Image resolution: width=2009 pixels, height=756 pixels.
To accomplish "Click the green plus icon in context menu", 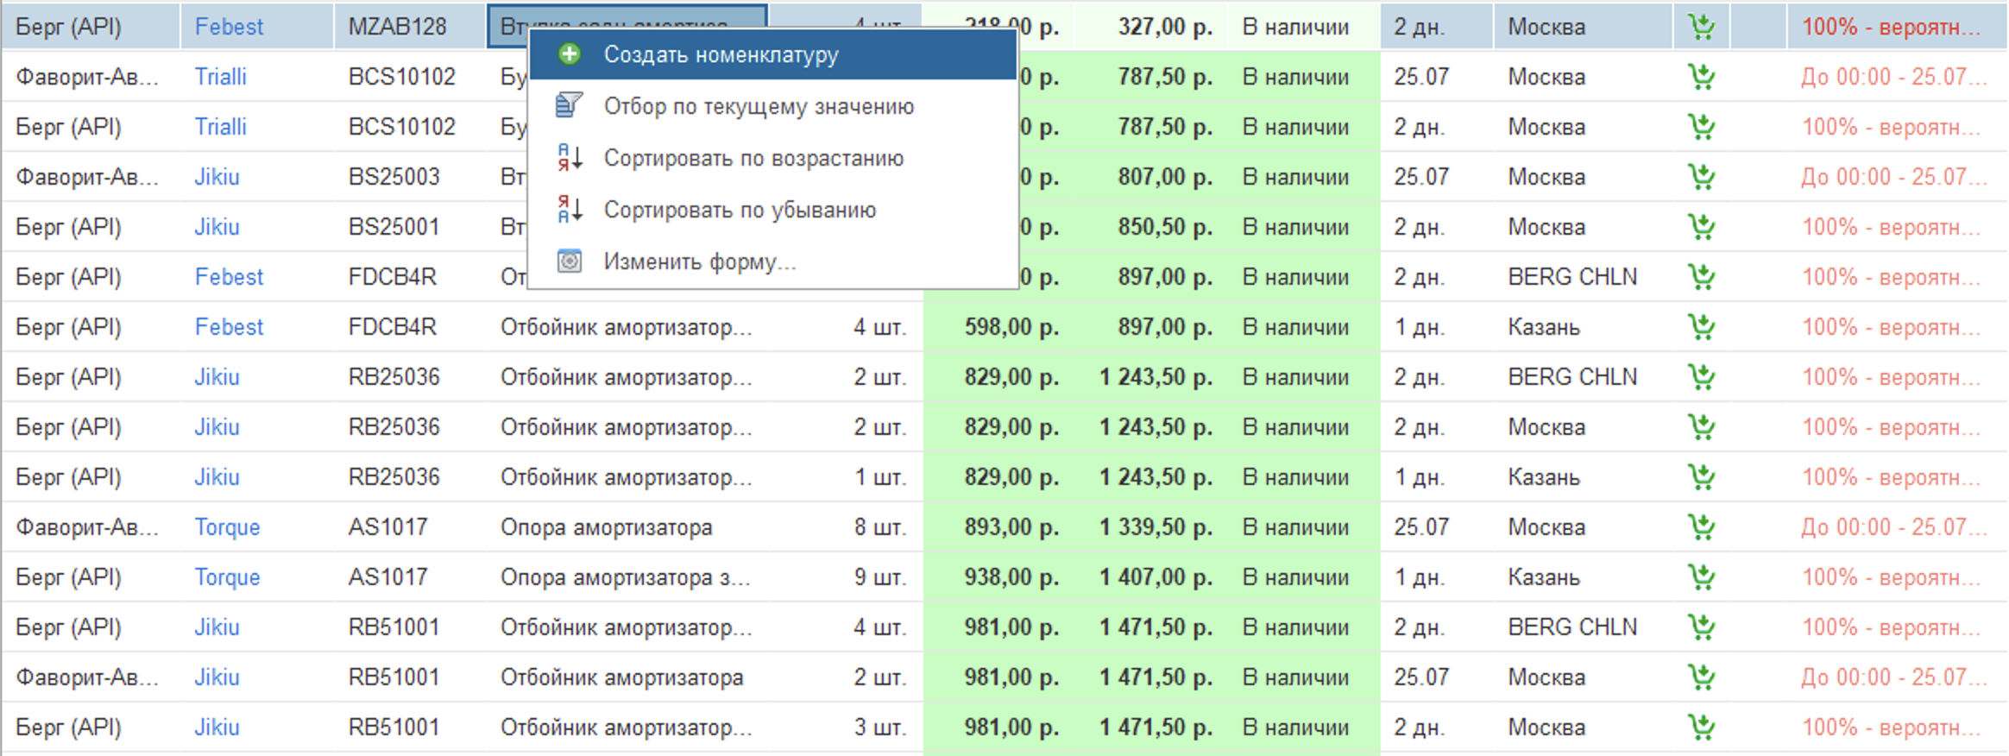I will (570, 54).
